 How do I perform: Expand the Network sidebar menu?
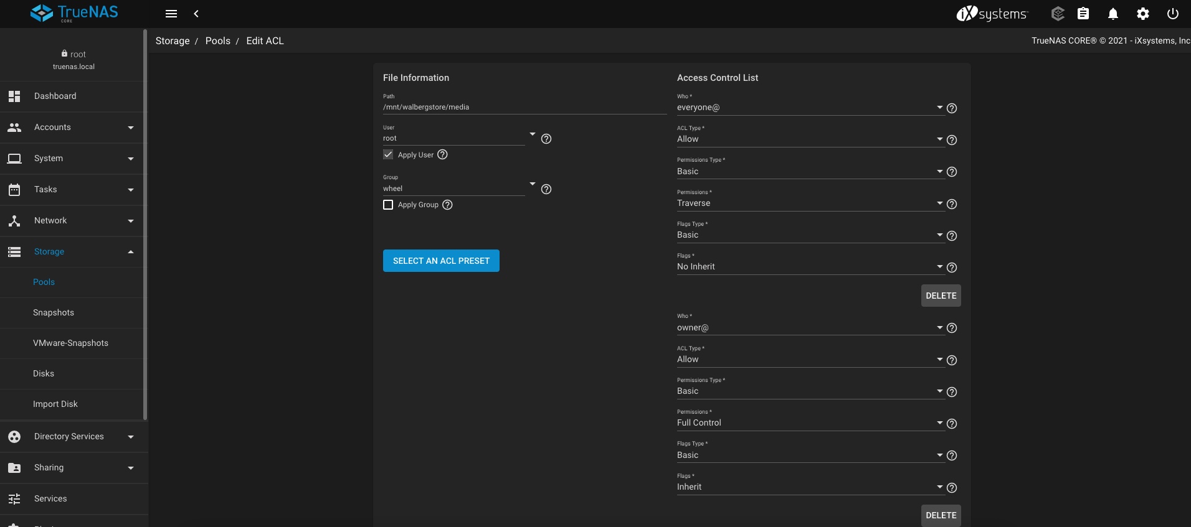pos(131,221)
